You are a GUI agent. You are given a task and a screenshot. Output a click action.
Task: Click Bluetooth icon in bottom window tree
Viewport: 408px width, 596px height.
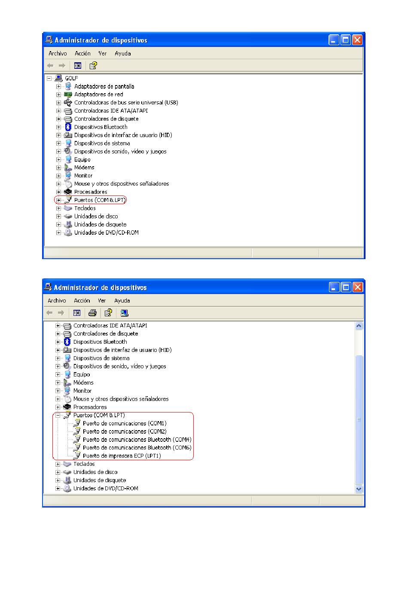coord(67,342)
